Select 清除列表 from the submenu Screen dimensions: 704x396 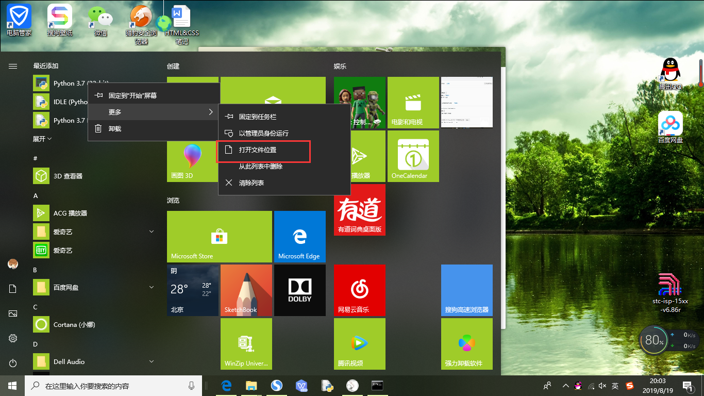tap(284, 183)
